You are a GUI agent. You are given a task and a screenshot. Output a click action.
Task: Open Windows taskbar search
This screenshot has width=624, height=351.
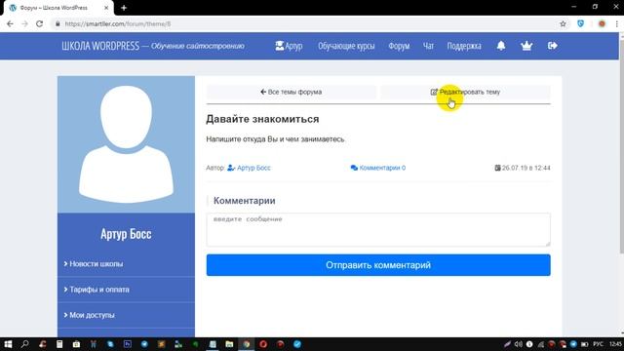pos(24,344)
